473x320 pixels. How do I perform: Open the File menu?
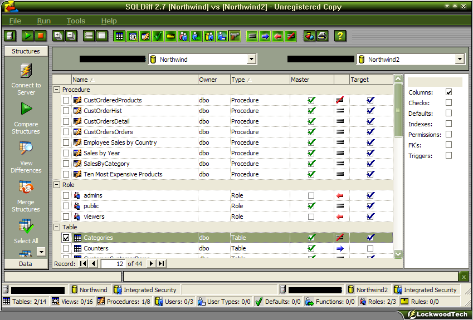tap(15, 21)
